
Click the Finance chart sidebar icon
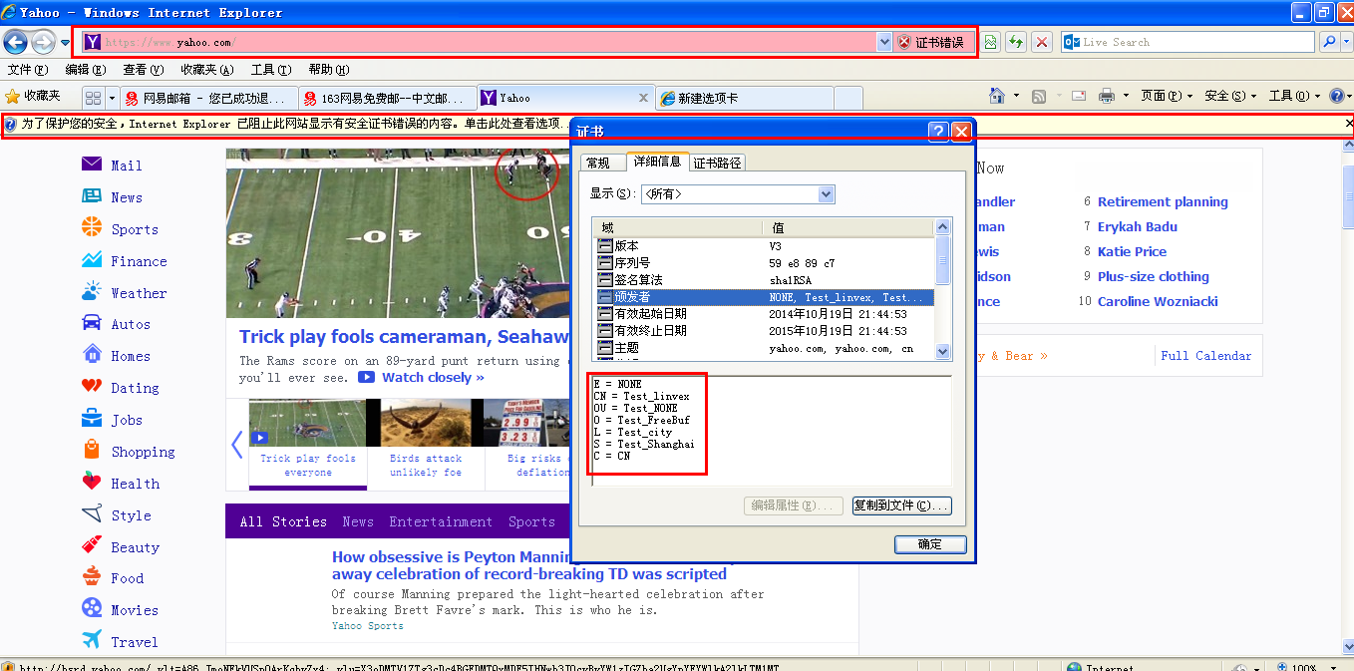click(x=92, y=259)
